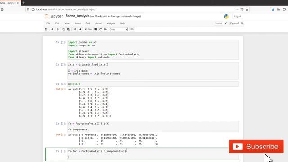Viewport: 288px width, 162px height.
Task: Click the Pocket save icon in address bar
Action: [x=242, y=9]
